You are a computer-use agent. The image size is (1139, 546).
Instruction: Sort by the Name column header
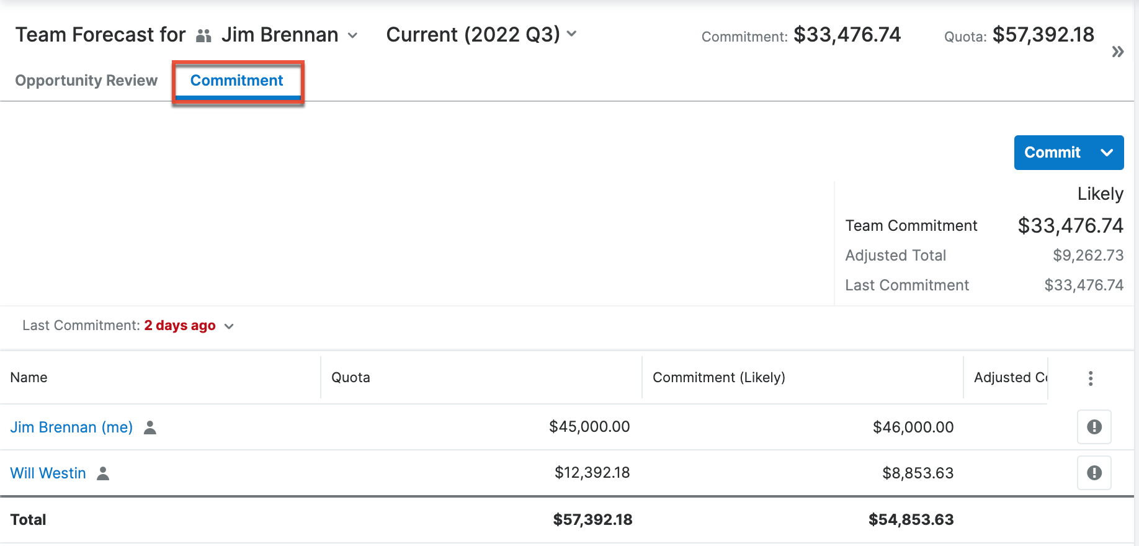click(x=29, y=378)
